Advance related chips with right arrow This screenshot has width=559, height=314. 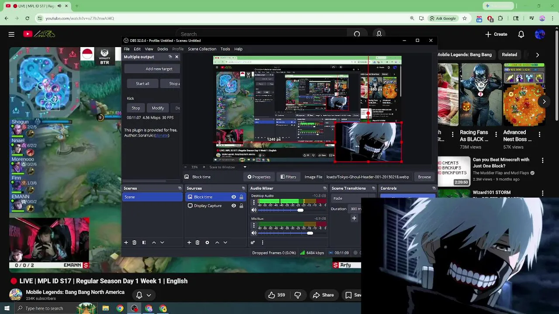(537, 55)
